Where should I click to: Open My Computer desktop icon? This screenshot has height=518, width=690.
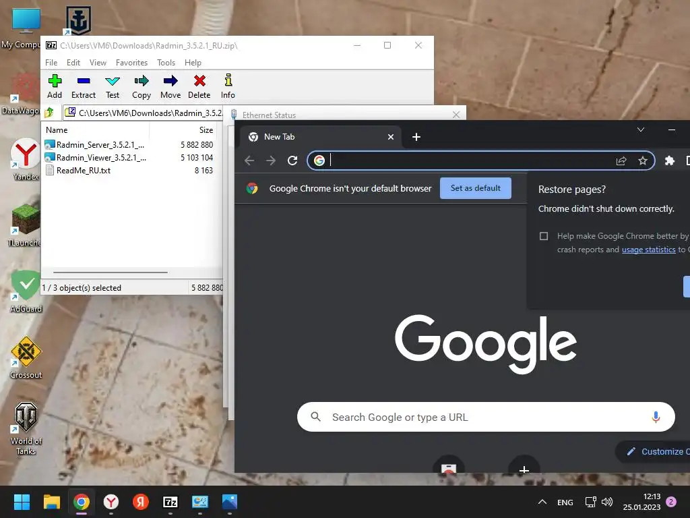click(x=21, y=28)
